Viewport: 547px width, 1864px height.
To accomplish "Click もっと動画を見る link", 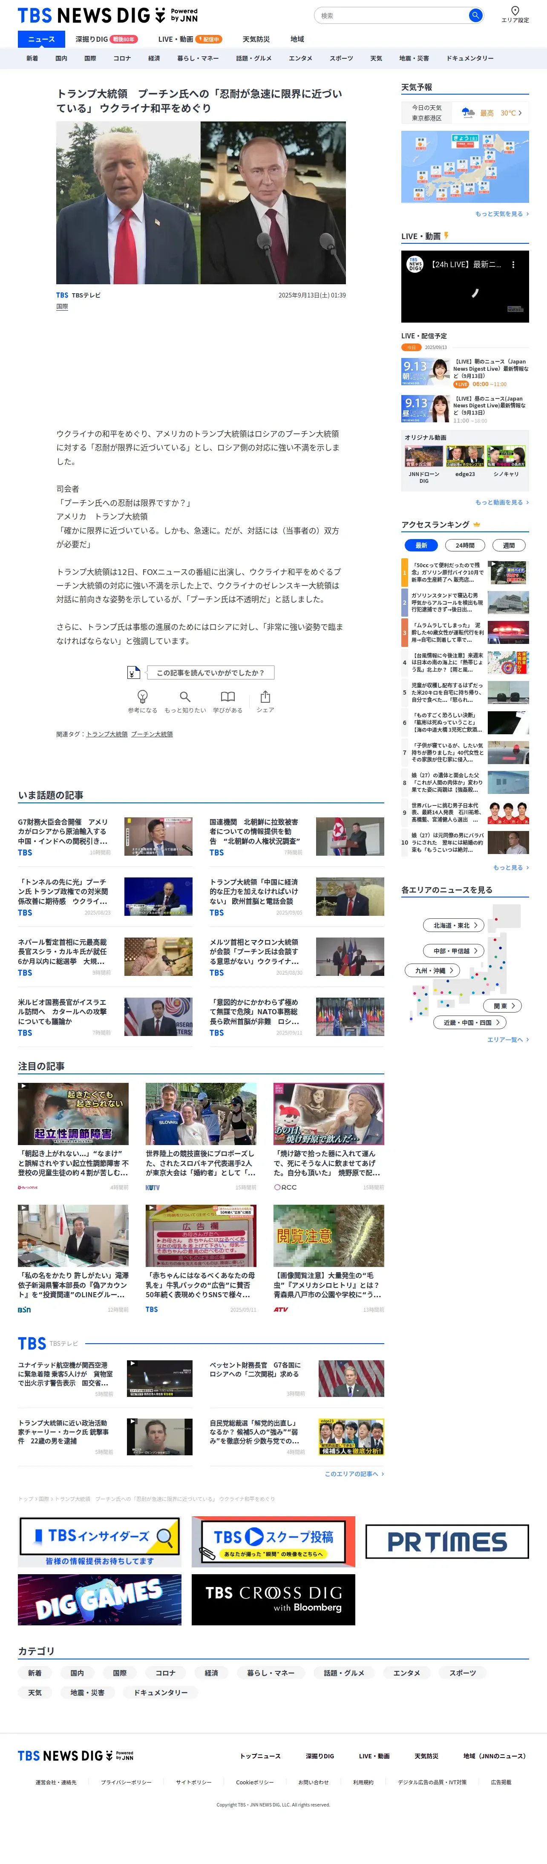I will (501, 502).
